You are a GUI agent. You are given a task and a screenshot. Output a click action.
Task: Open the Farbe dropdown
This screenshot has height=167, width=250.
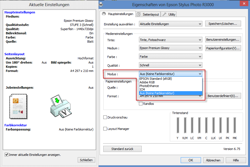click(170, 57)
